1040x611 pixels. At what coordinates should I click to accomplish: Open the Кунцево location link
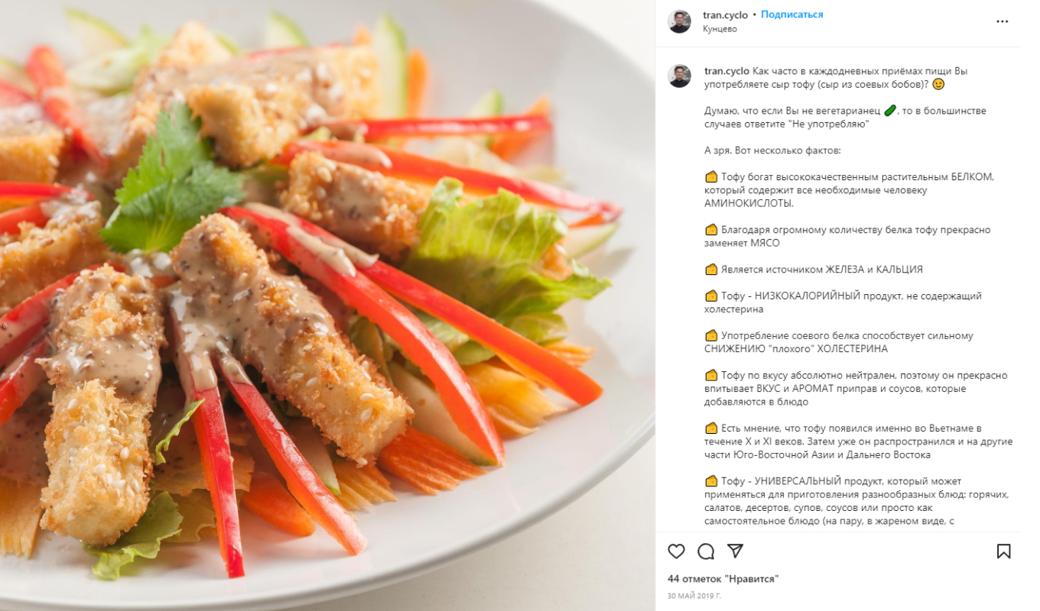720,29
